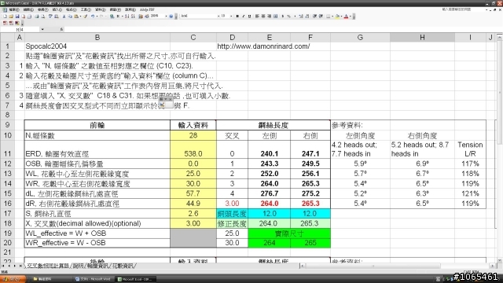Image resolution: width=503 pixels, height=283 pixels.
Task: Click the Copy icon in the toolbar
Action: [x=70, y=17]
